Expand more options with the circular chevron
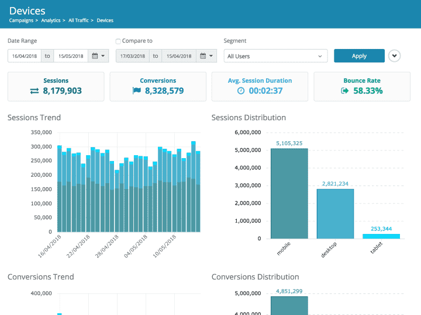The image size is (421, 315). [x=395, y=56]
